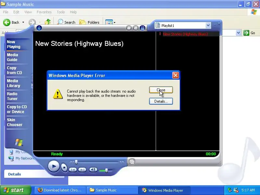
Task: Open the address bar dropdown arrow
Action: coord(238,33)
